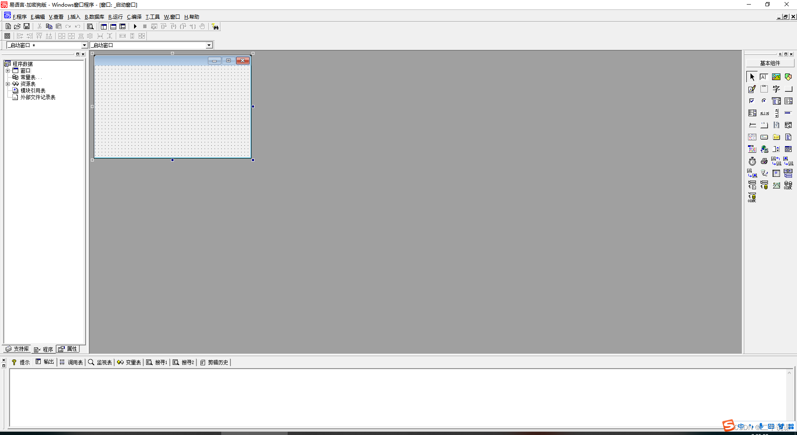Select 外部文件记录表 in the program tree
The image size is (797, 435).
click(38, 97)
